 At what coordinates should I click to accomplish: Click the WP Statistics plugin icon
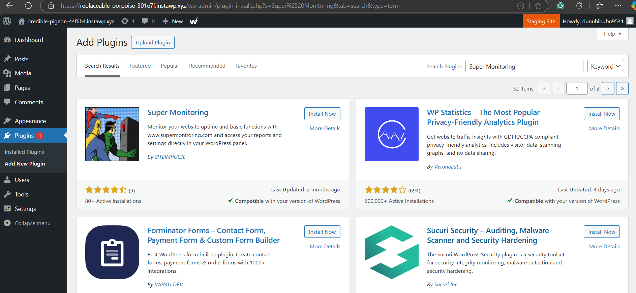[392, 134]
